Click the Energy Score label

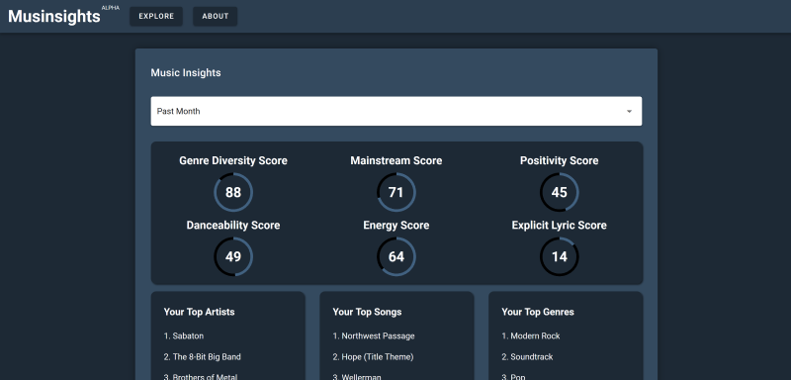pyautogui.click(x=396, y=225)
